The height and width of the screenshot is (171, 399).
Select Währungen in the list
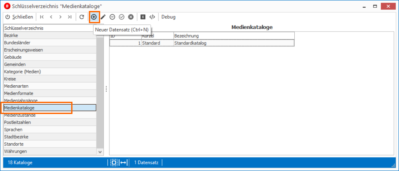[50, 151]
